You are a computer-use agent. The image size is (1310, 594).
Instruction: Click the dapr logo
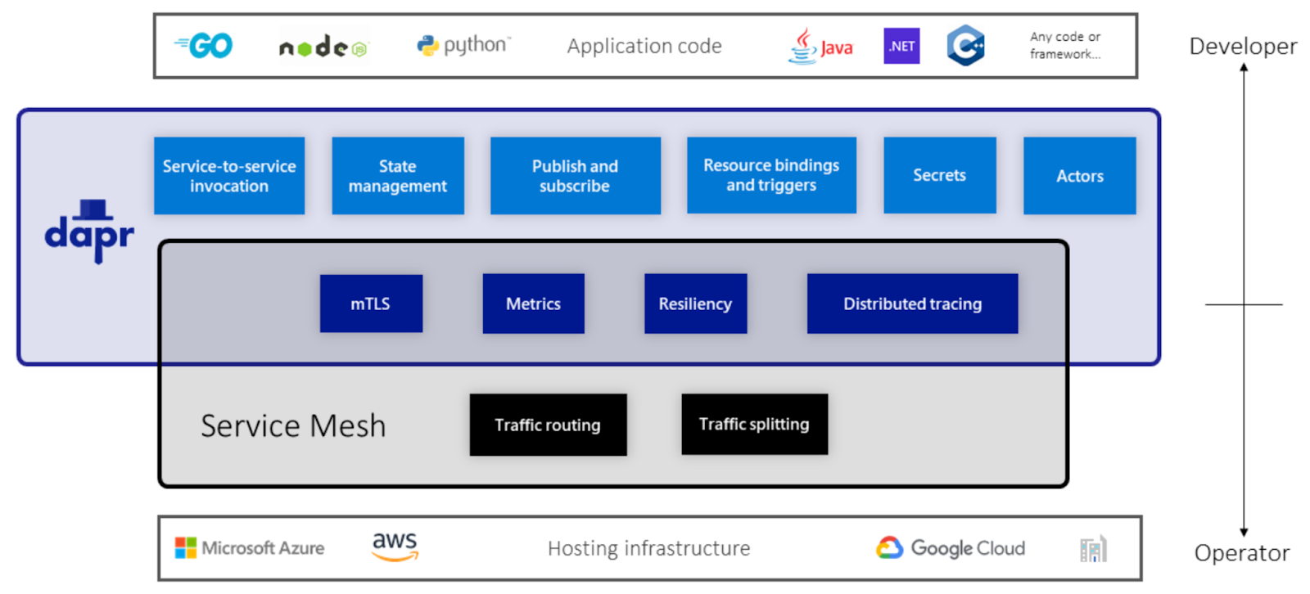88,232
